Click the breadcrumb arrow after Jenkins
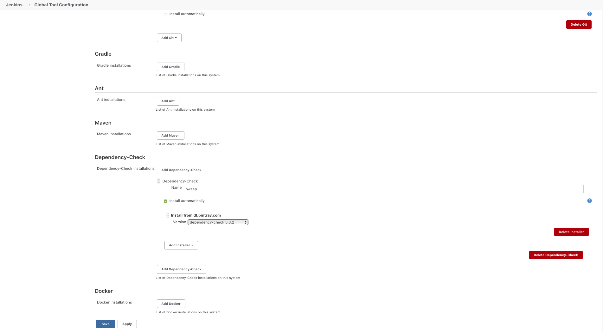Viewport: 603px width, 332px height. [x=29, y=5]
